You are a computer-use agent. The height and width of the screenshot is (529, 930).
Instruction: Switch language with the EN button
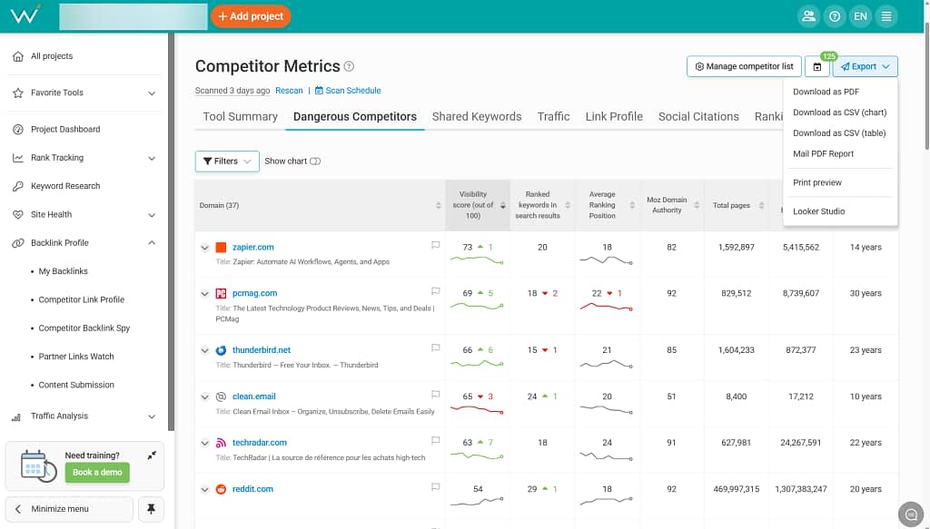[x=860, y=16]
